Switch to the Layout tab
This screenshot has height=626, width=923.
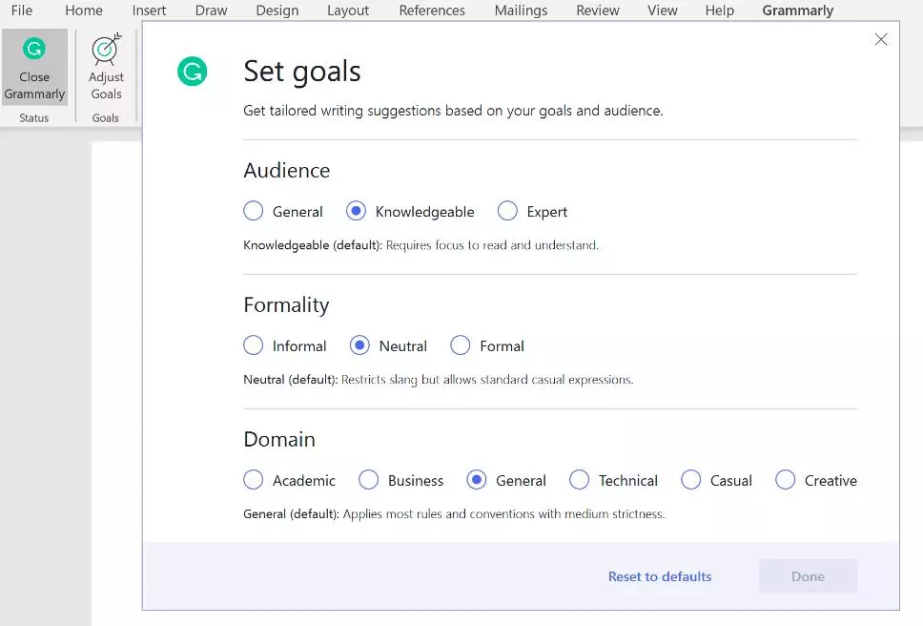click(348, 10)
